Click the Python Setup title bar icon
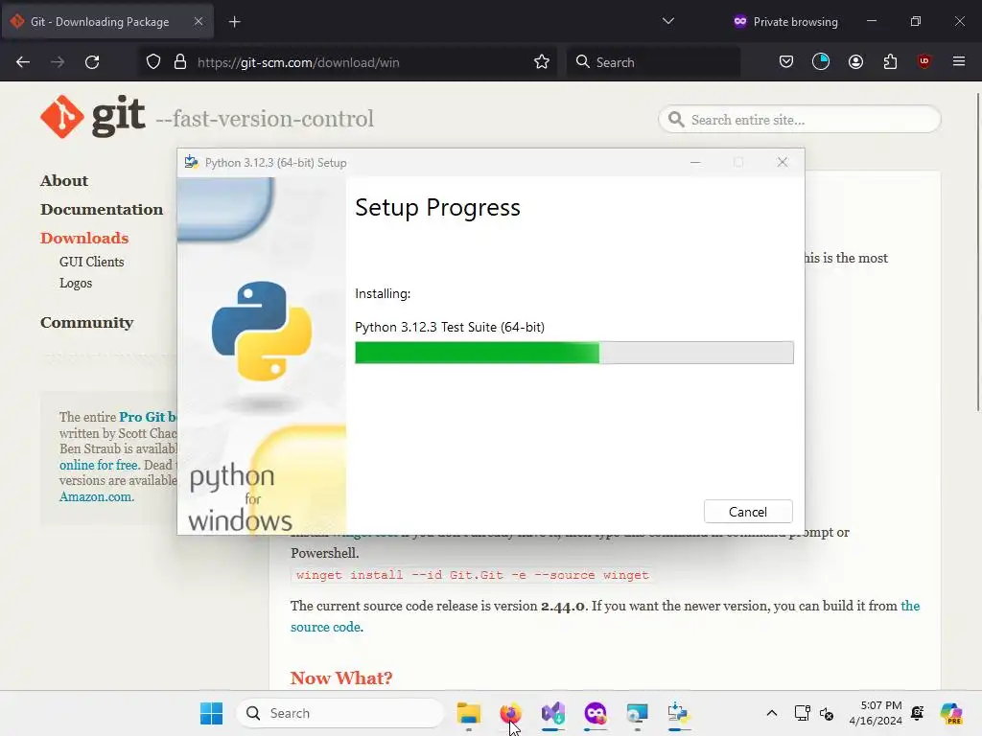 point(191,162)
